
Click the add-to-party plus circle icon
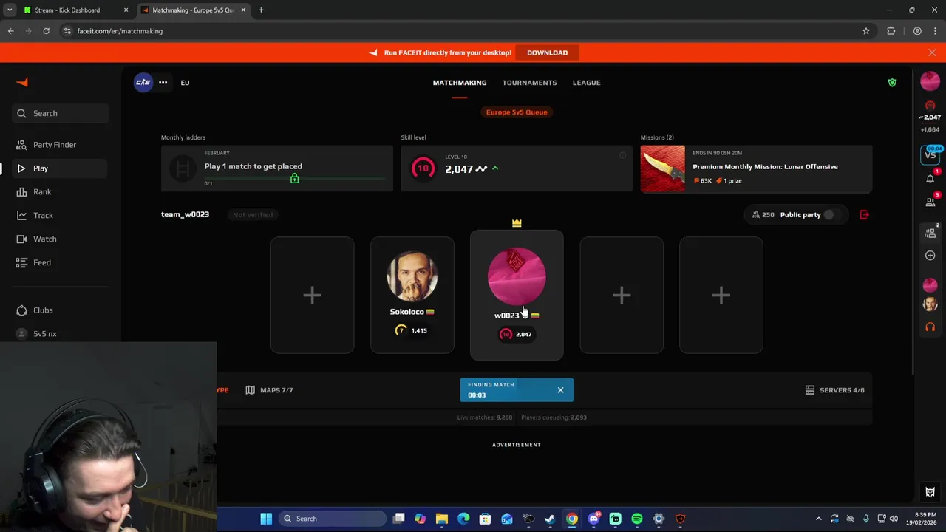tap(930, 256)
